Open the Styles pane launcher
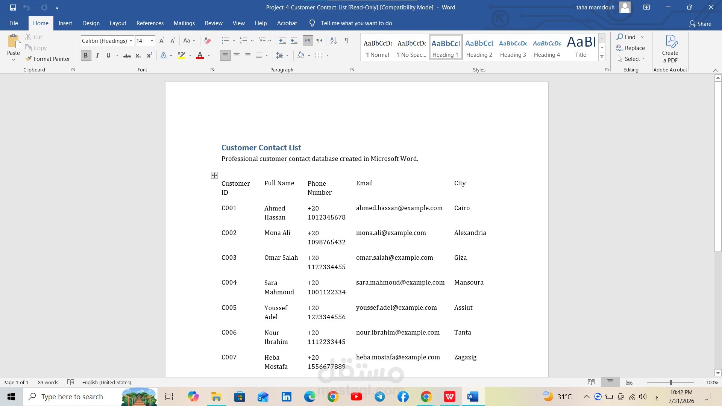 (607, 70)
